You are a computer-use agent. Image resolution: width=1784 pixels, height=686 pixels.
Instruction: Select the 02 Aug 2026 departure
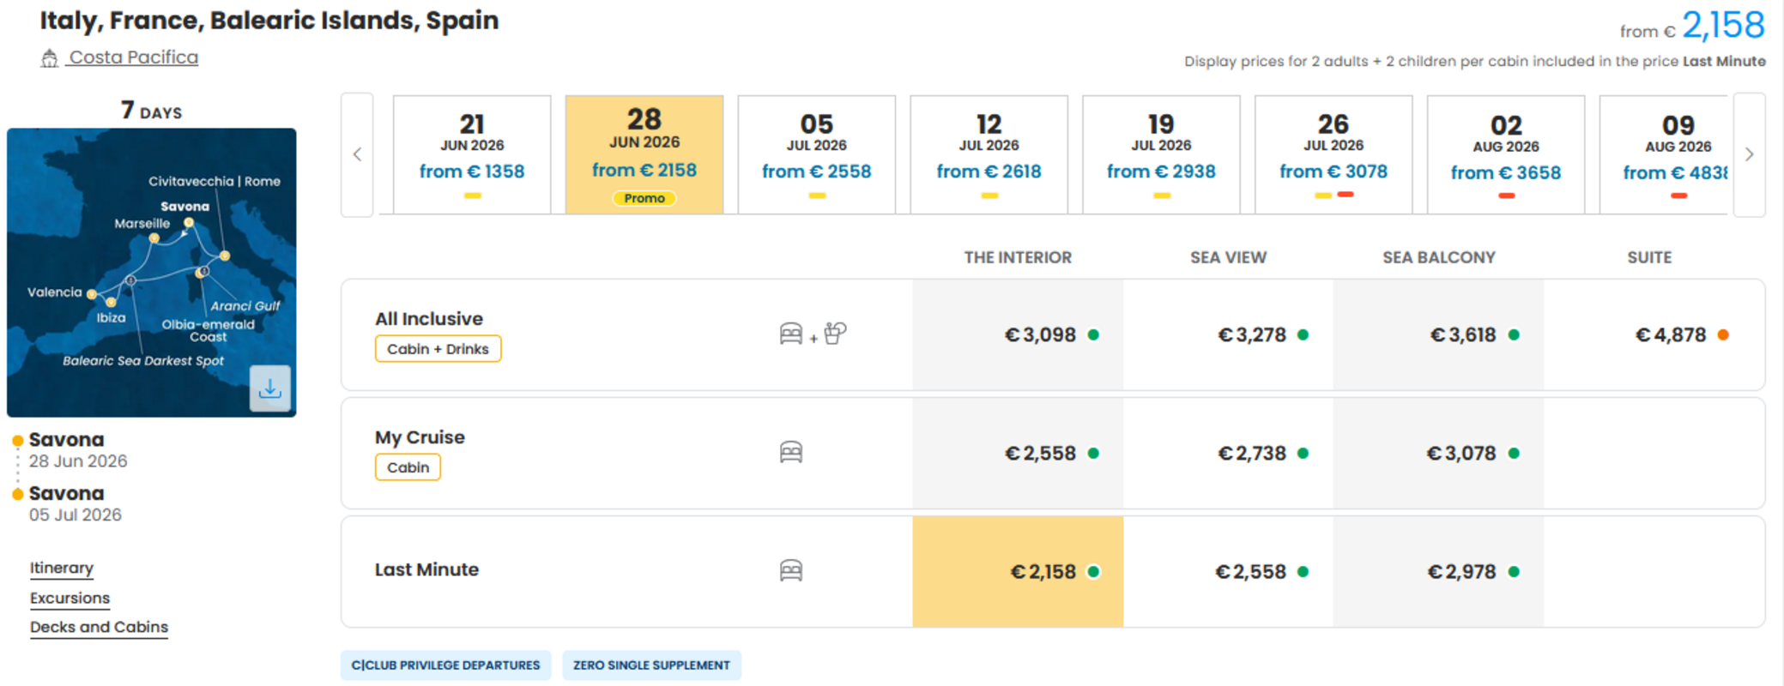coord(1506,154)
